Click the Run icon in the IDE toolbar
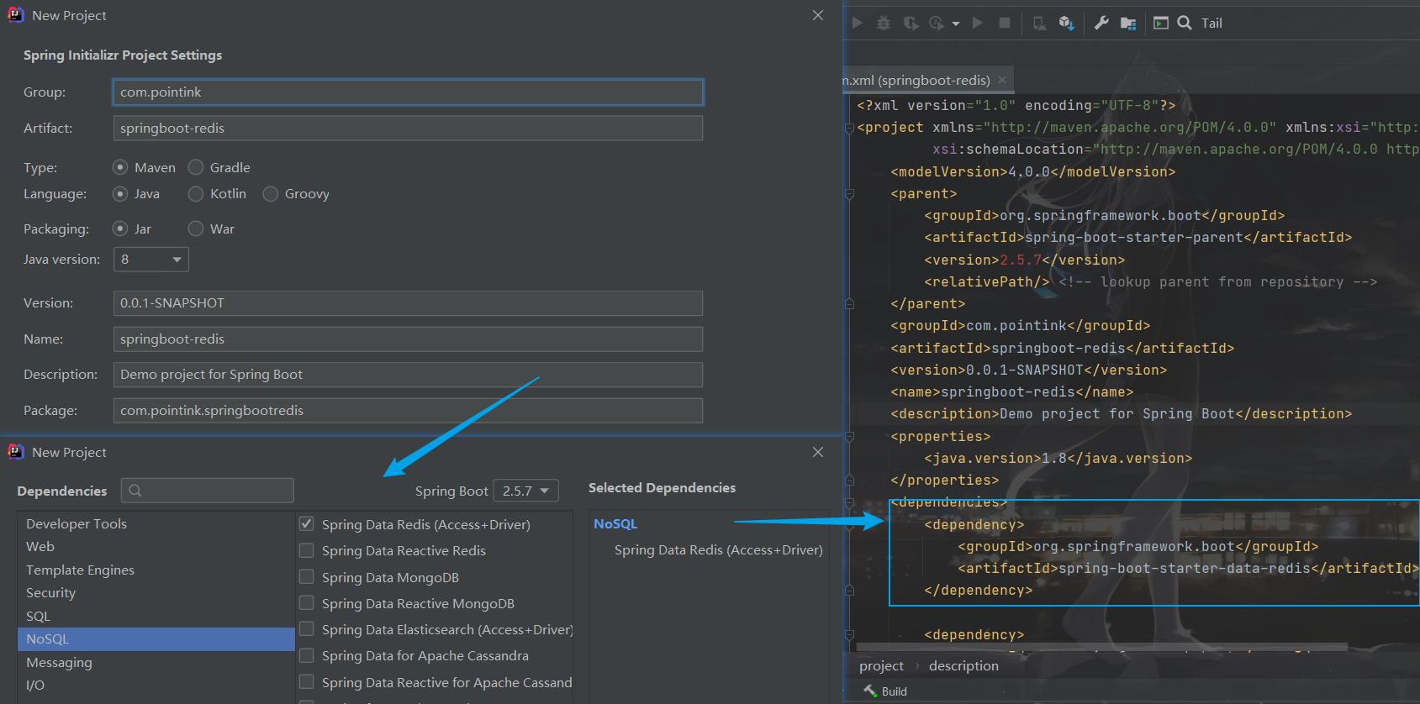Viewport: 1420px width, 704px height. coord(858,23)
